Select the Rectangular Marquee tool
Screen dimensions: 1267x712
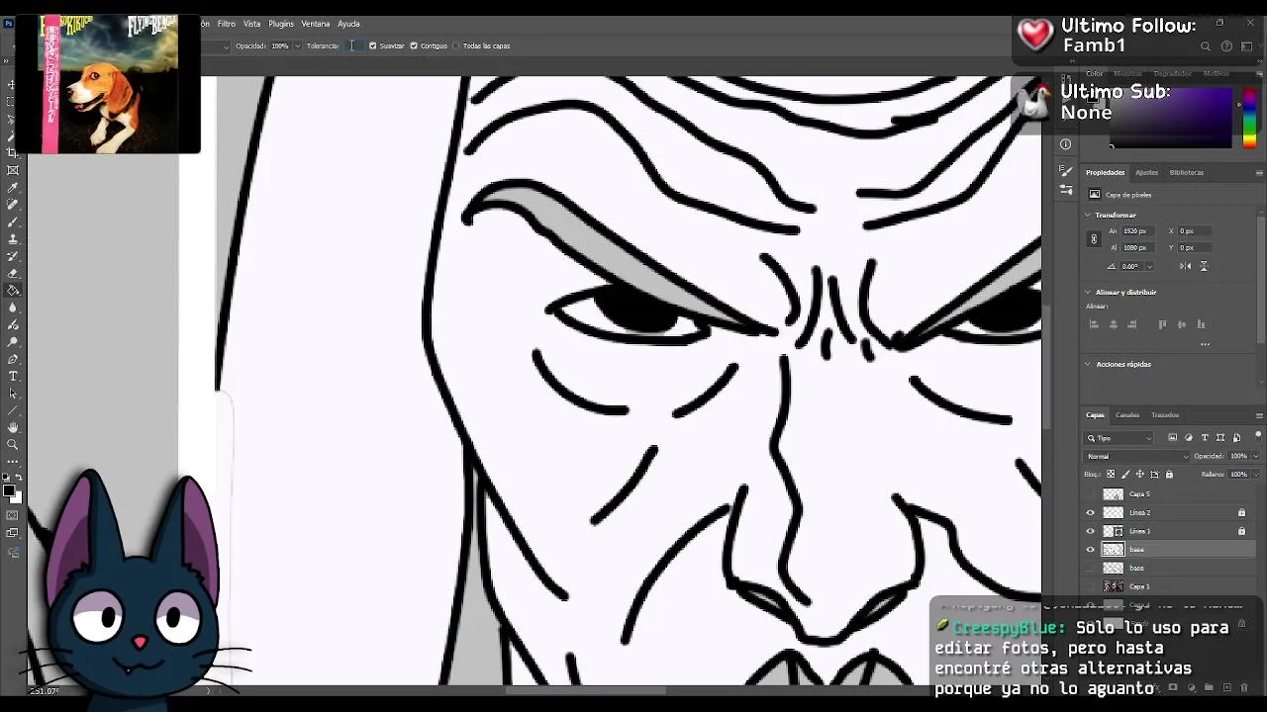pos(13,102)
